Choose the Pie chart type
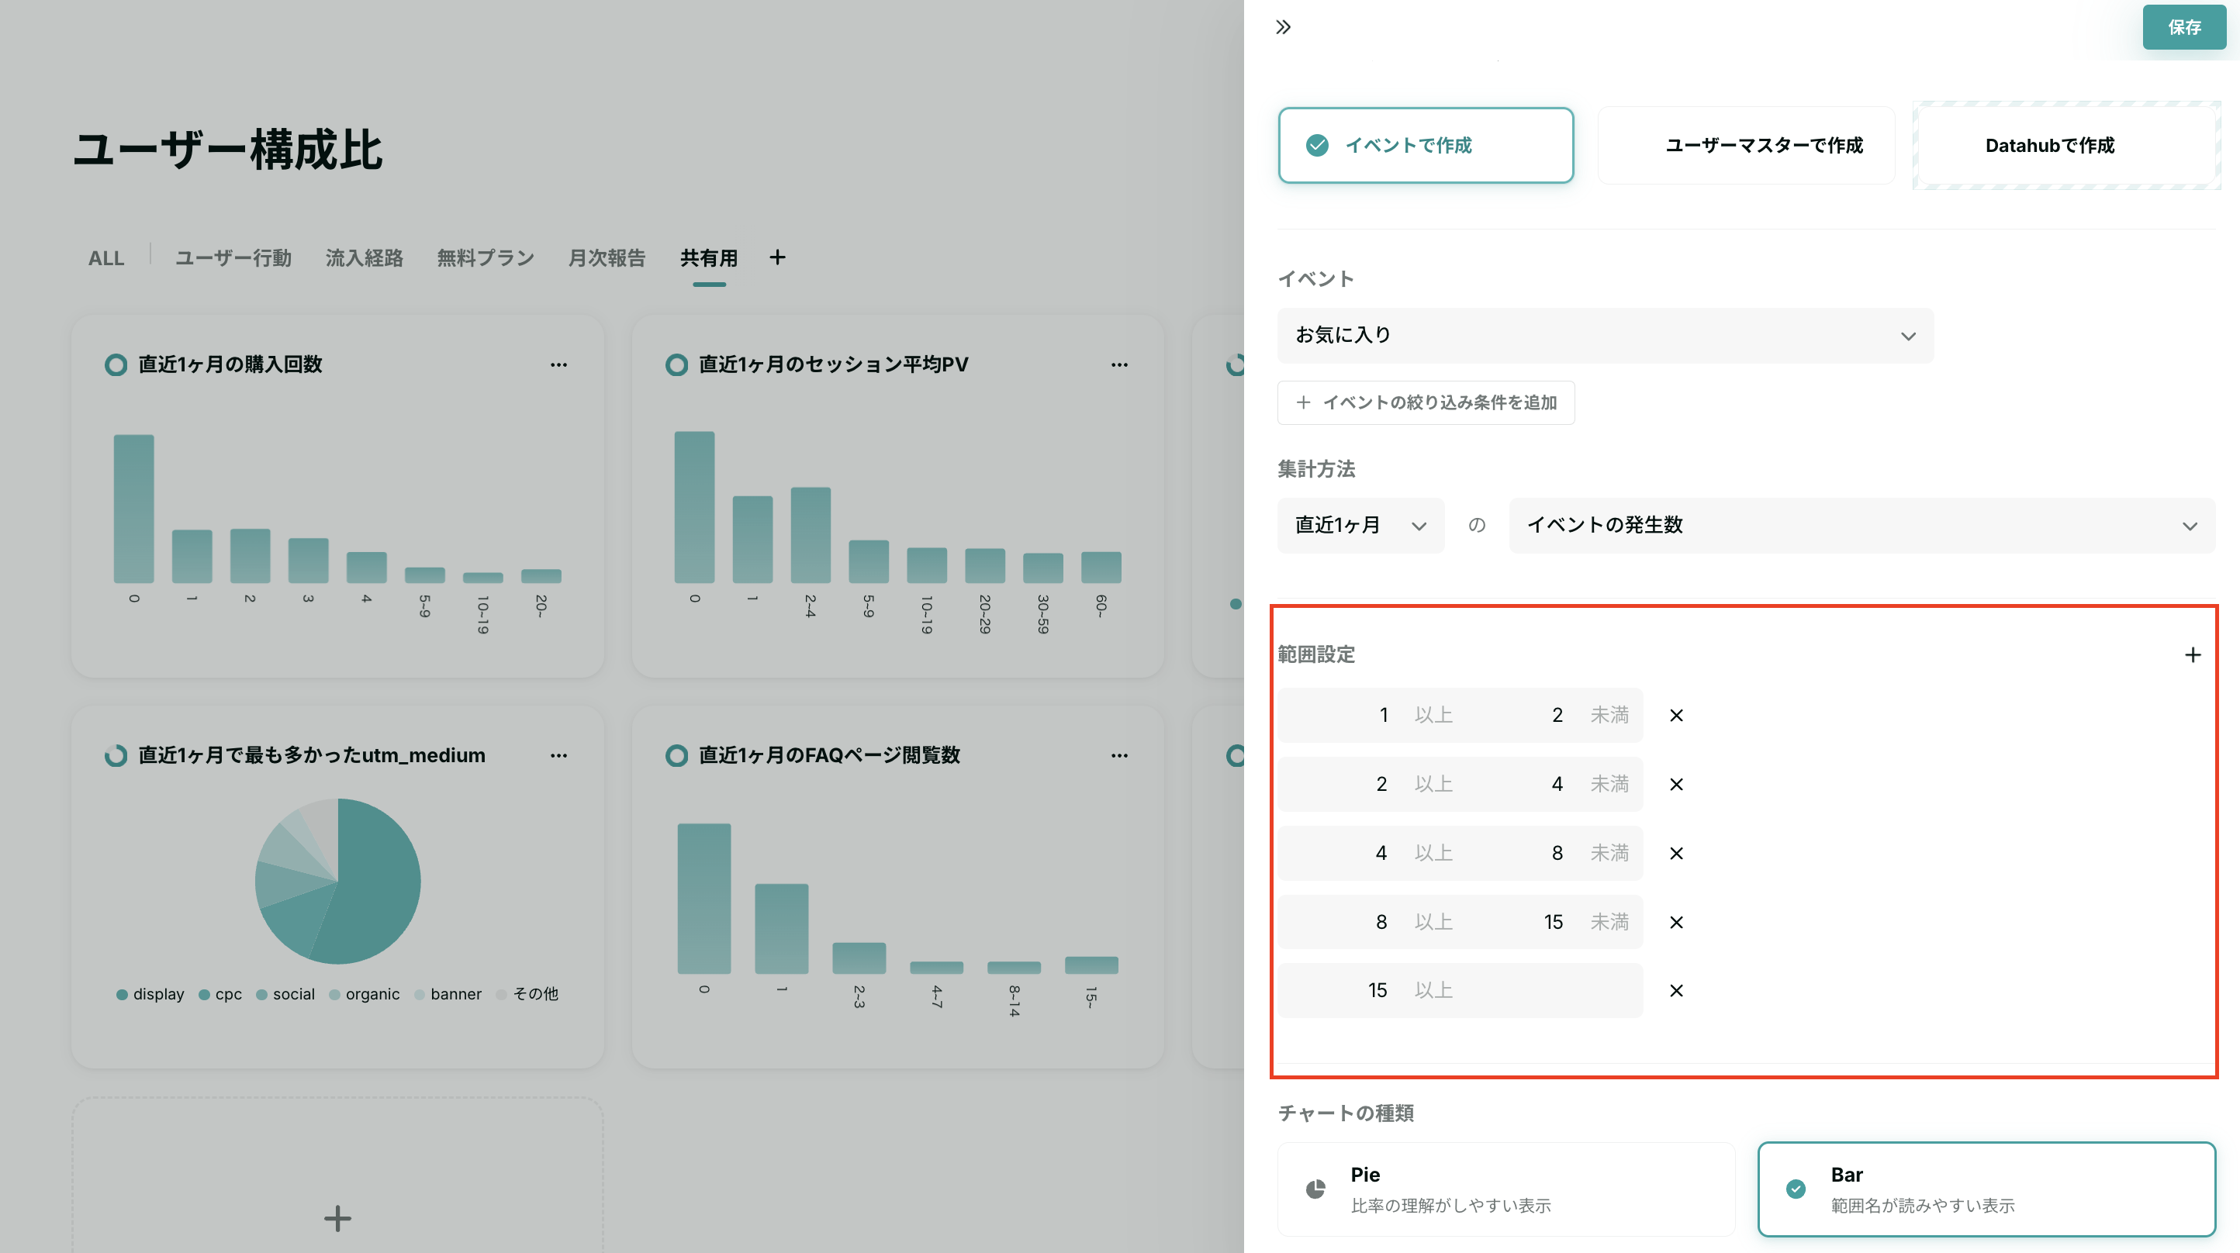The height and width of the screenshot is (1253, 2240). pyautogui.click(x=1505, y=1189)
